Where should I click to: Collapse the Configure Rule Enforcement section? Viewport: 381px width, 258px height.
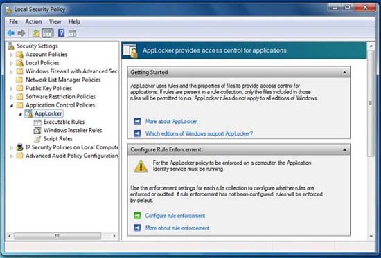(344, 150)
